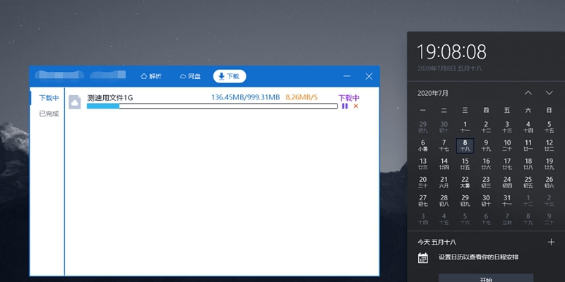Viewport: 565px width, 282px height.
Task: Click the cloud file icon beside 测速用文件1G
Action: (x=75, y=102)
